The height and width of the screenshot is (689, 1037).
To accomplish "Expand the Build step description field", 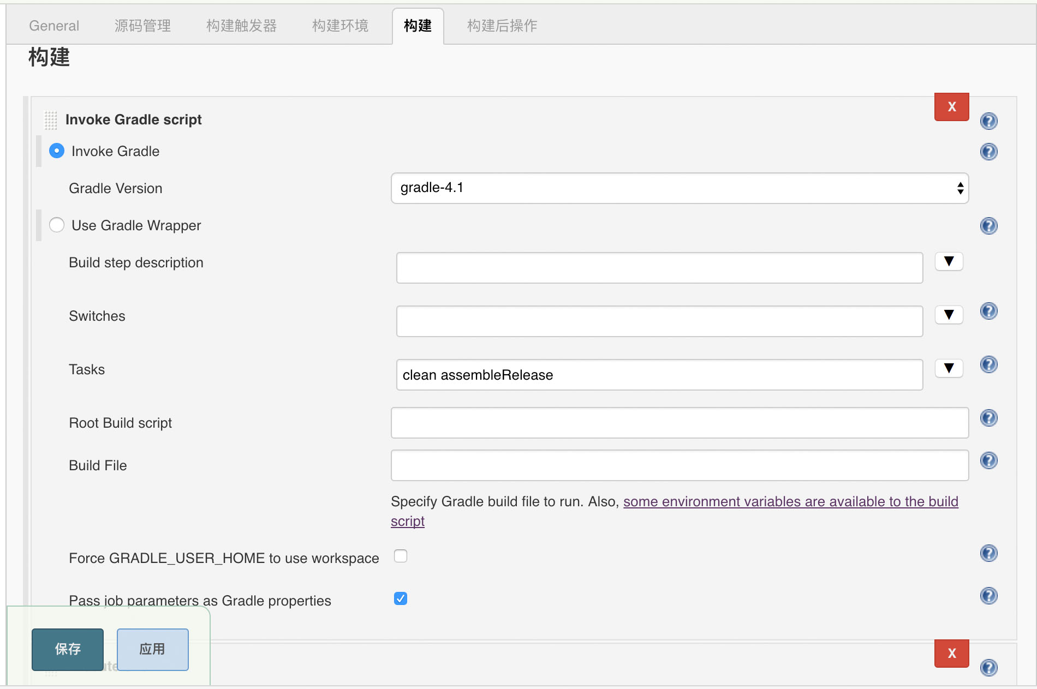I will [x=949, y=262].
